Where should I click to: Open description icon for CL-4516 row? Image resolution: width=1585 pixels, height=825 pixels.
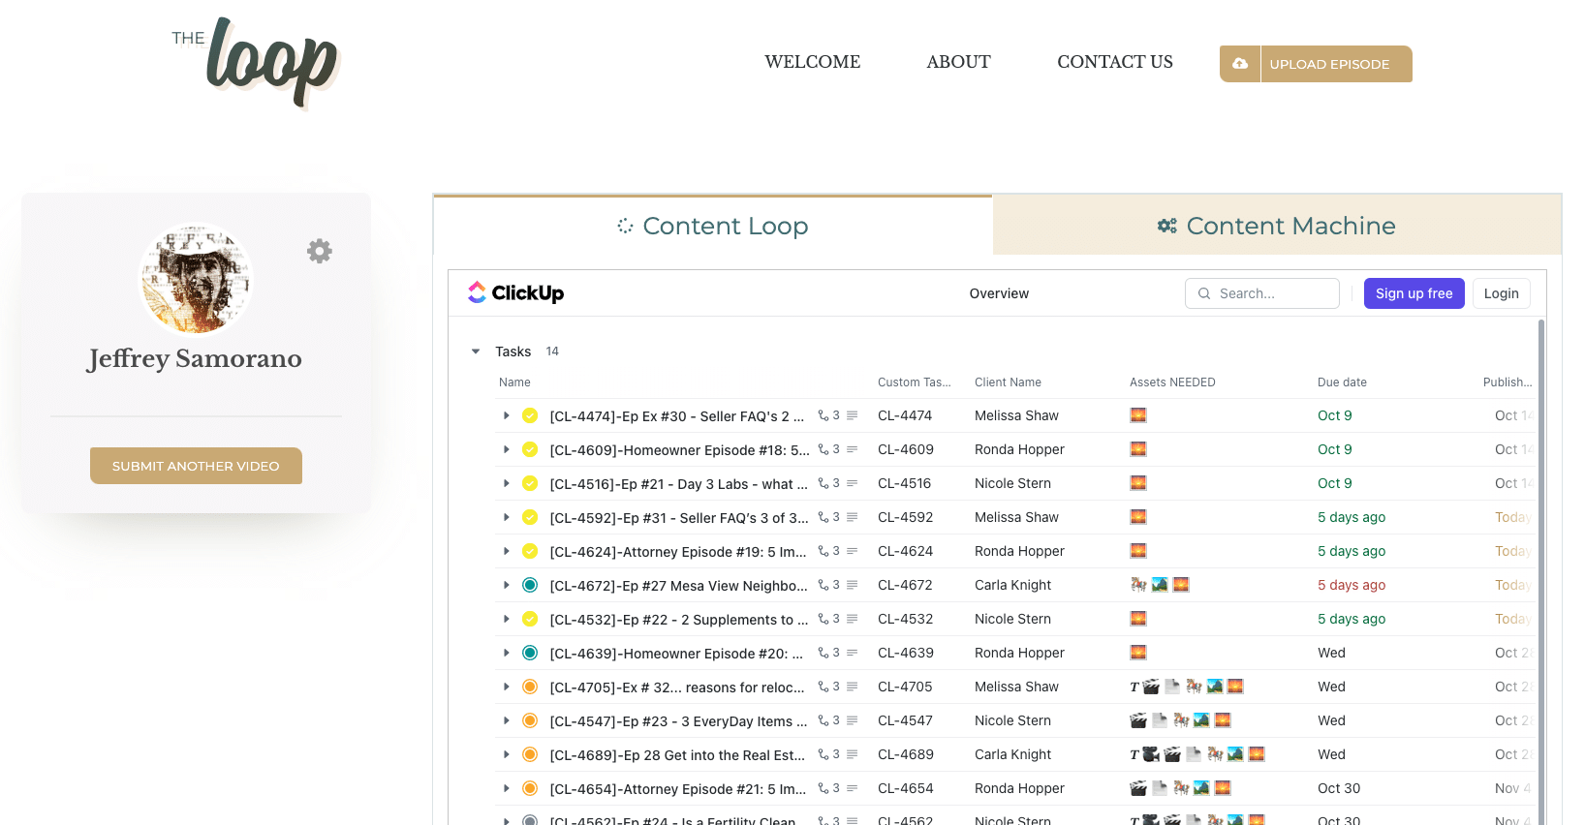(x=853, y=483)
